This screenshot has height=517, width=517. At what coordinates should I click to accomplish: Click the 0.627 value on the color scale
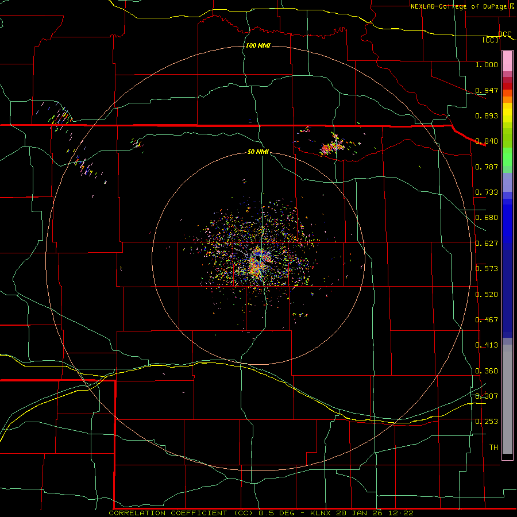(487, 244)
